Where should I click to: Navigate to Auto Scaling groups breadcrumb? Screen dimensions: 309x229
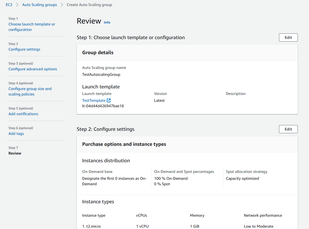[x=40, y=5]
